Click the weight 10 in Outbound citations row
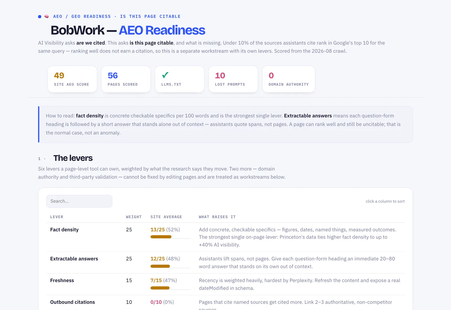This screenshot has height=310, width=451. [x=129, y=302]
